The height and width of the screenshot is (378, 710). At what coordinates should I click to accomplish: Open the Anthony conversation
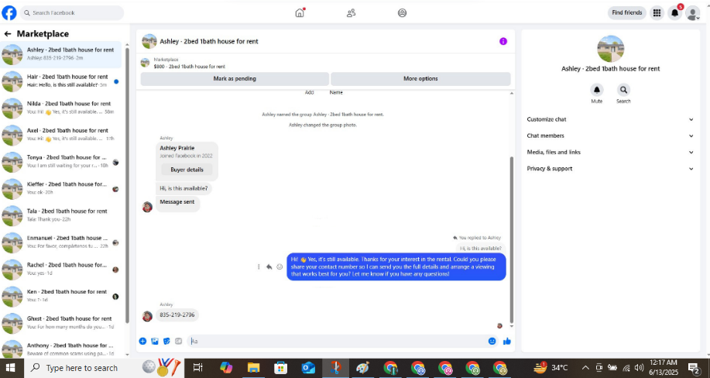61,349
